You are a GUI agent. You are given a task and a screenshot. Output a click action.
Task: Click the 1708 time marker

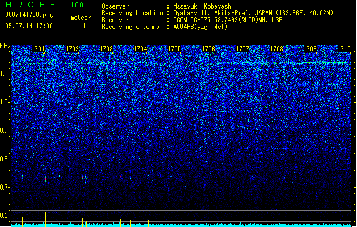[276, 49]
